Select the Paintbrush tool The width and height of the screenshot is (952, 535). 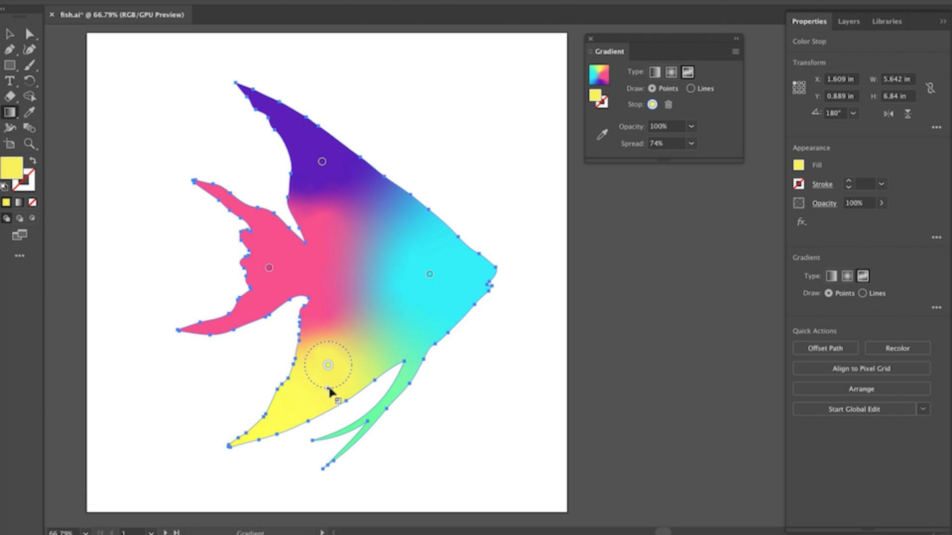[x=29, y=65]
